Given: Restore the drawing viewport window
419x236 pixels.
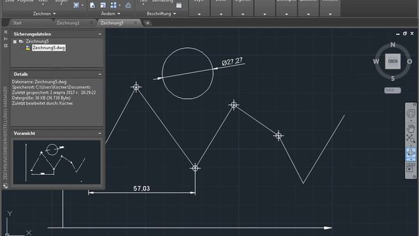Looking at the screenshot, I should [405, 33].
